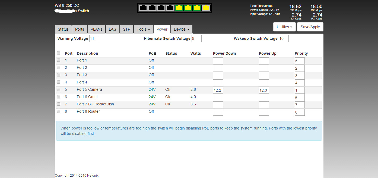Open the Utilities dropdown button
The height and width of the screenshot is (178, 378).
(284, 27)
